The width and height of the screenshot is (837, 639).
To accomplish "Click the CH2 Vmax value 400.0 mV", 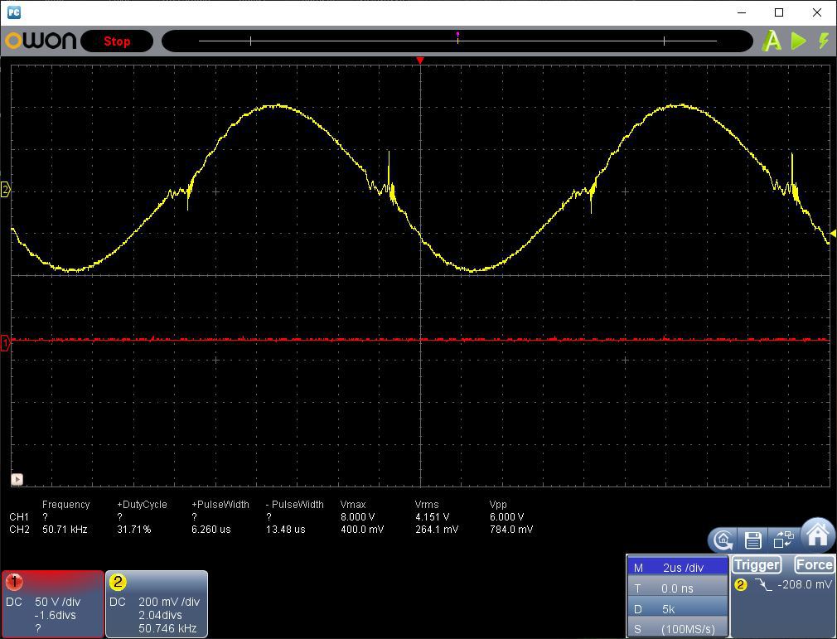I will (362, 530).
